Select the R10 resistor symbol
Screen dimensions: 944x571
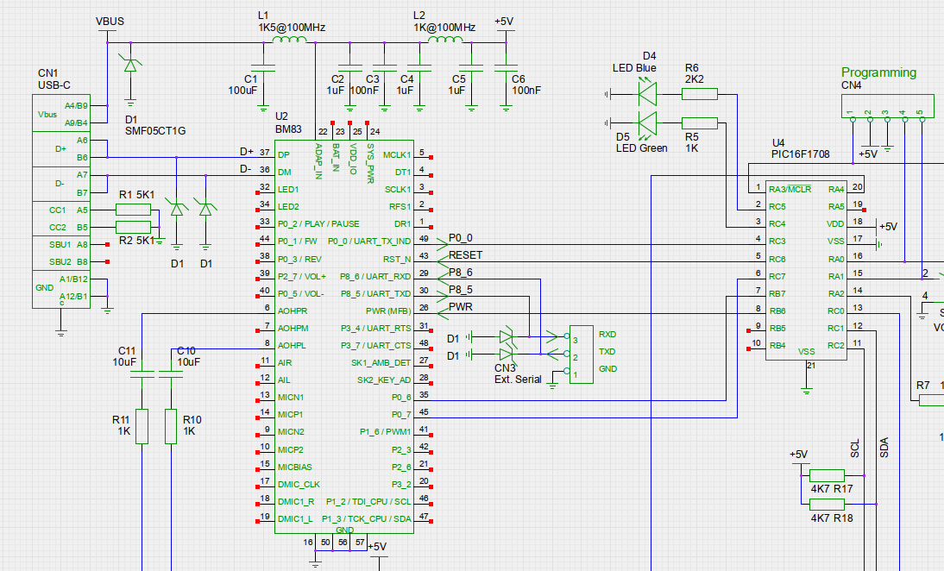pos(171,427)
